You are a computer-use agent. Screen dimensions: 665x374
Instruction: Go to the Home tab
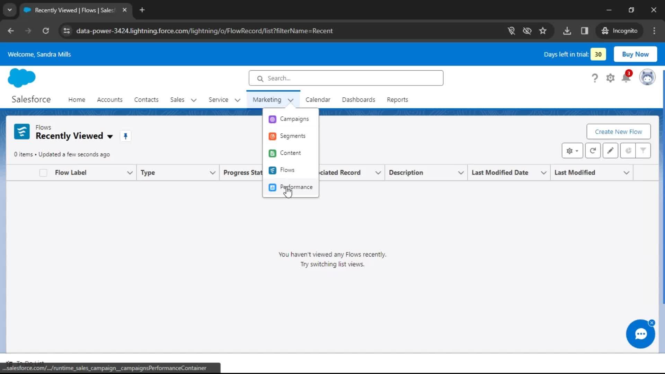pos(77,100)
